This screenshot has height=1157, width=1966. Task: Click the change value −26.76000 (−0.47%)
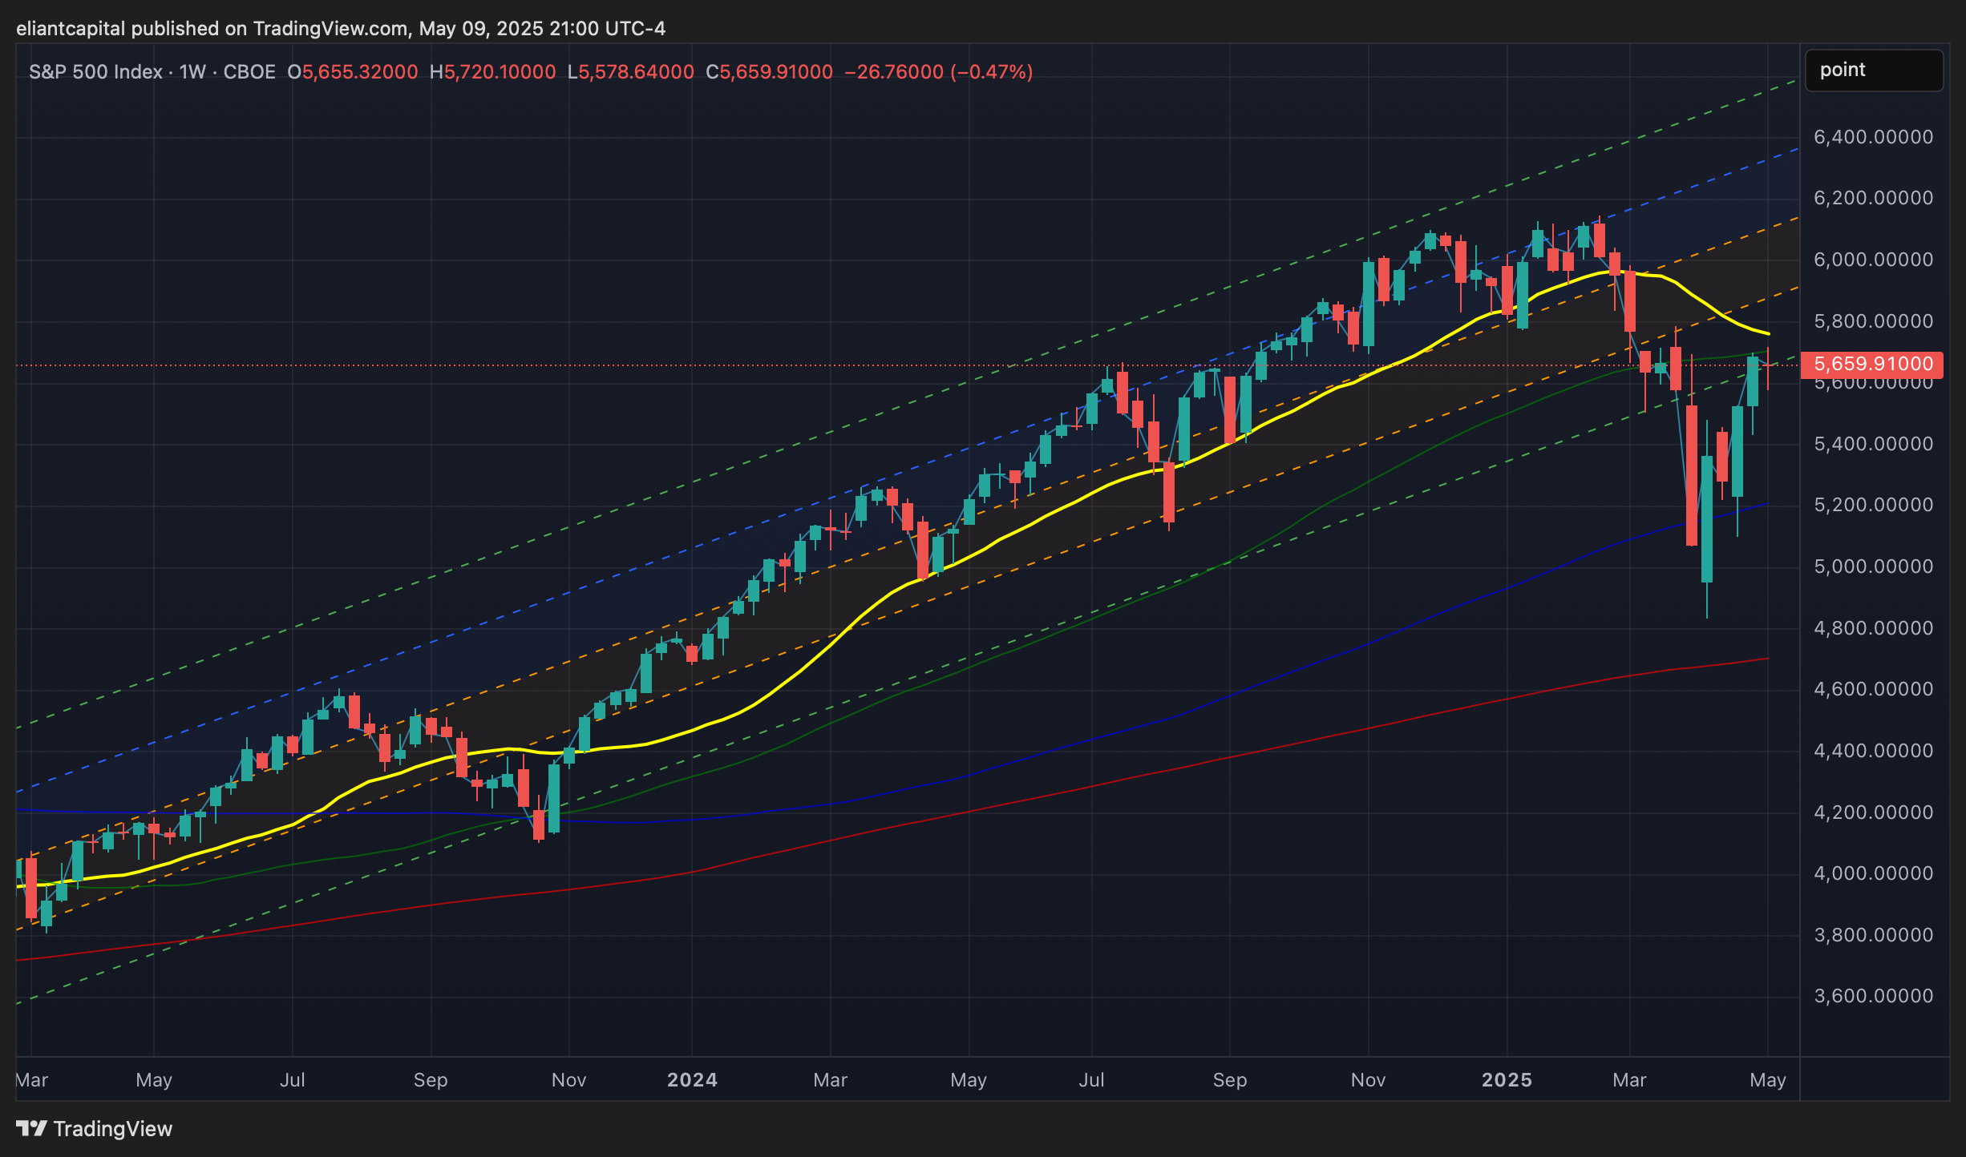[x=938, y=72]
